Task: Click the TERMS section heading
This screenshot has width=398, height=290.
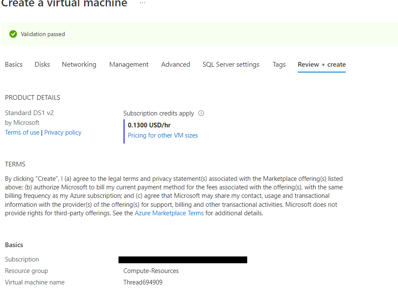Action: pos(15,164)
